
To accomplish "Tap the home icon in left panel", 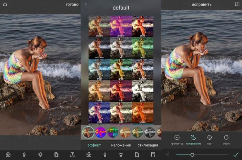I will 5,4.
